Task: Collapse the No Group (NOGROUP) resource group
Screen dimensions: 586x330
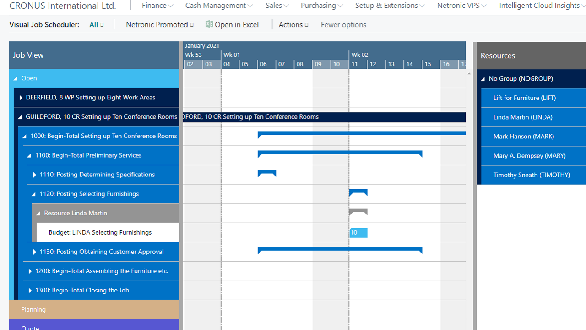Action: point(483,78)
